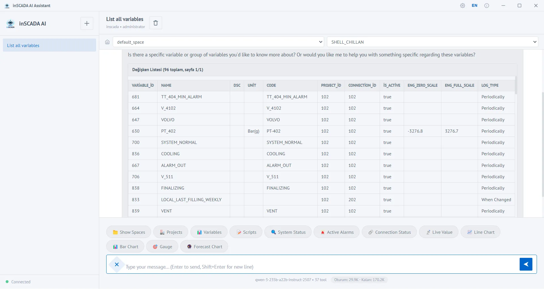This screenshot has width=544, height=289.
Task: Clear input using the X icon
Action: coord(116,264)
